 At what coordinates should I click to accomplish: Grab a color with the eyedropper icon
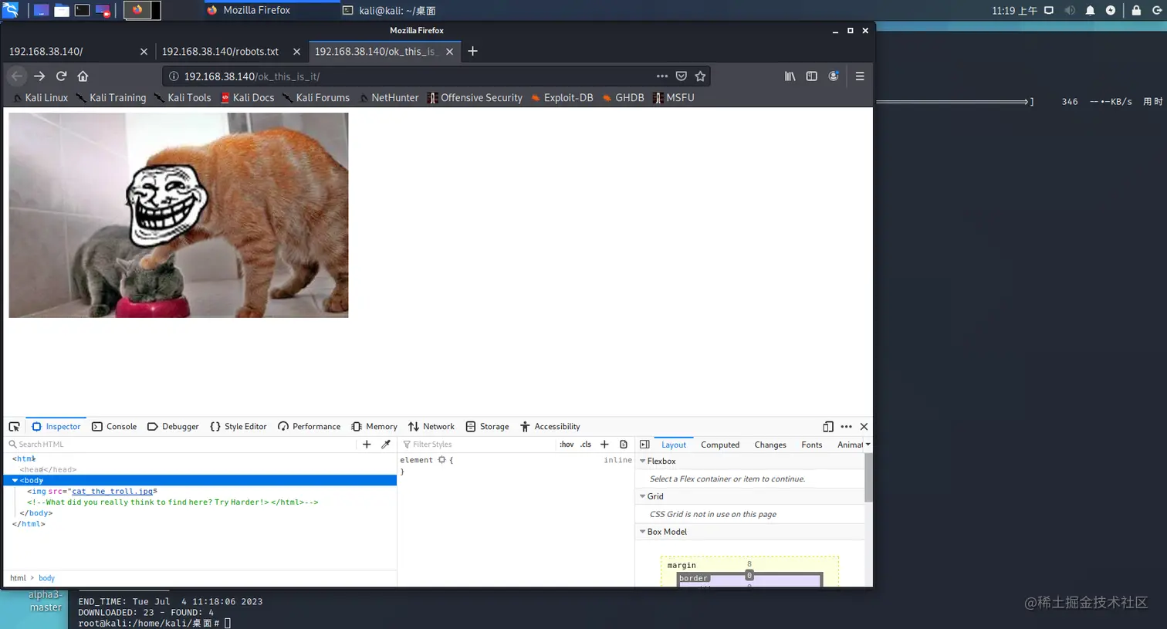386,445
